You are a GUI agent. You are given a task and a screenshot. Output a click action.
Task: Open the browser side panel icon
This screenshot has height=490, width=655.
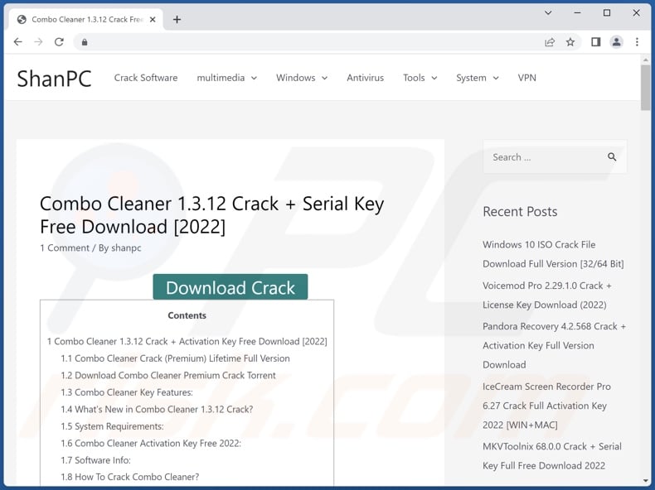pos(595,41)
